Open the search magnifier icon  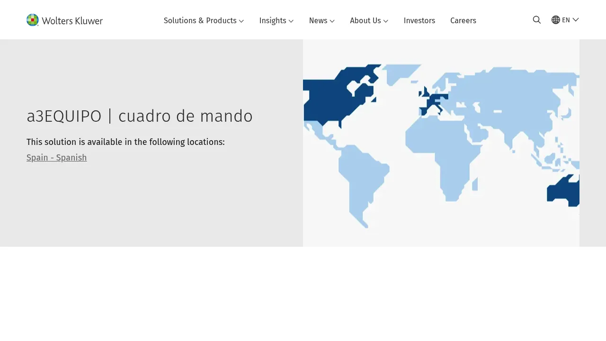click(536, 20)
